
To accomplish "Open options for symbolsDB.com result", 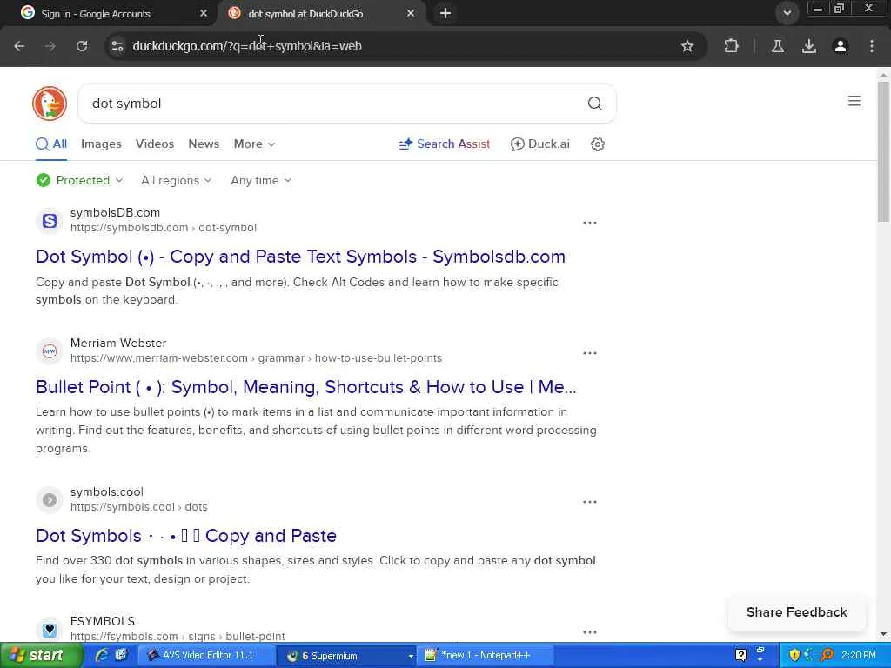I will point(590,223).
